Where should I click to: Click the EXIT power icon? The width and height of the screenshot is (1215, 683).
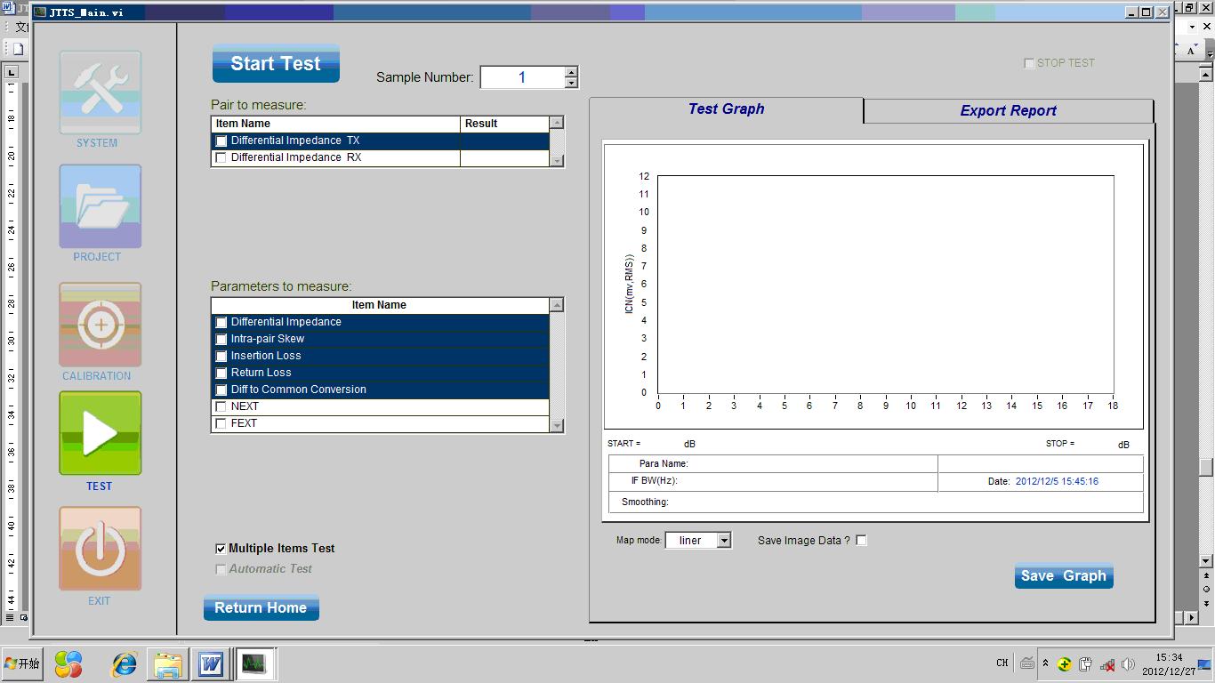click(100, 549)
